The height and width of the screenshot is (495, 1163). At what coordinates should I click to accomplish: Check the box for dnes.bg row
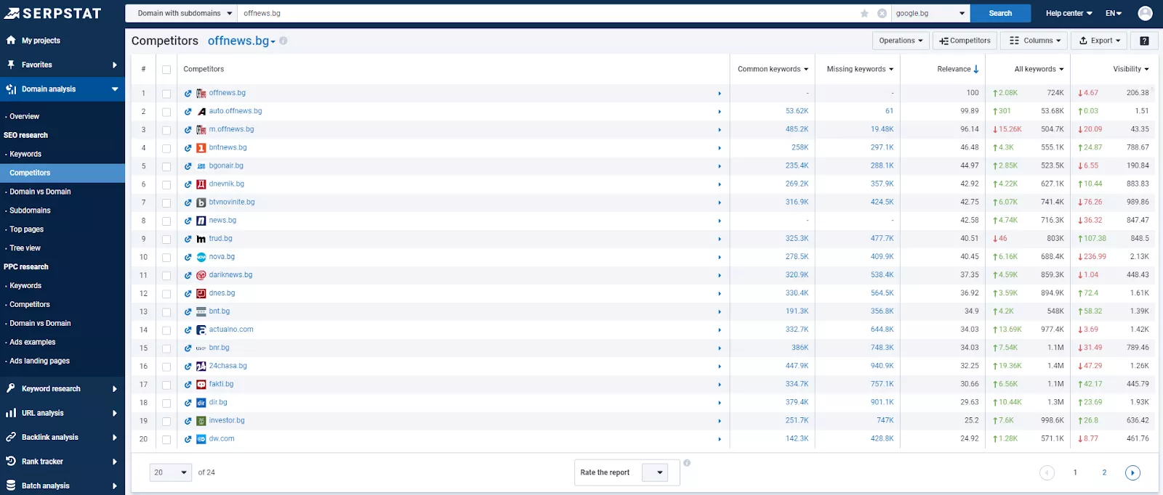click(x=166, y=294)
